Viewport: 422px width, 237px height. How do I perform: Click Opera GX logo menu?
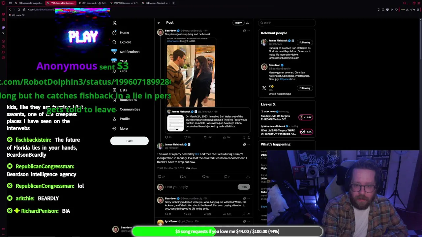(3, 3)
